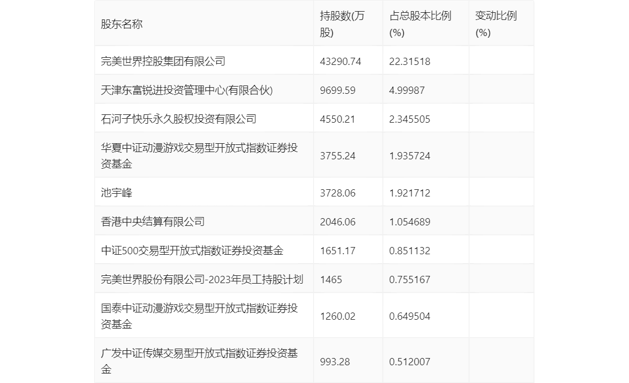This screenshot has height=383, width=629.
Task: Select the holding value 1465
Action: coord(331,280)
